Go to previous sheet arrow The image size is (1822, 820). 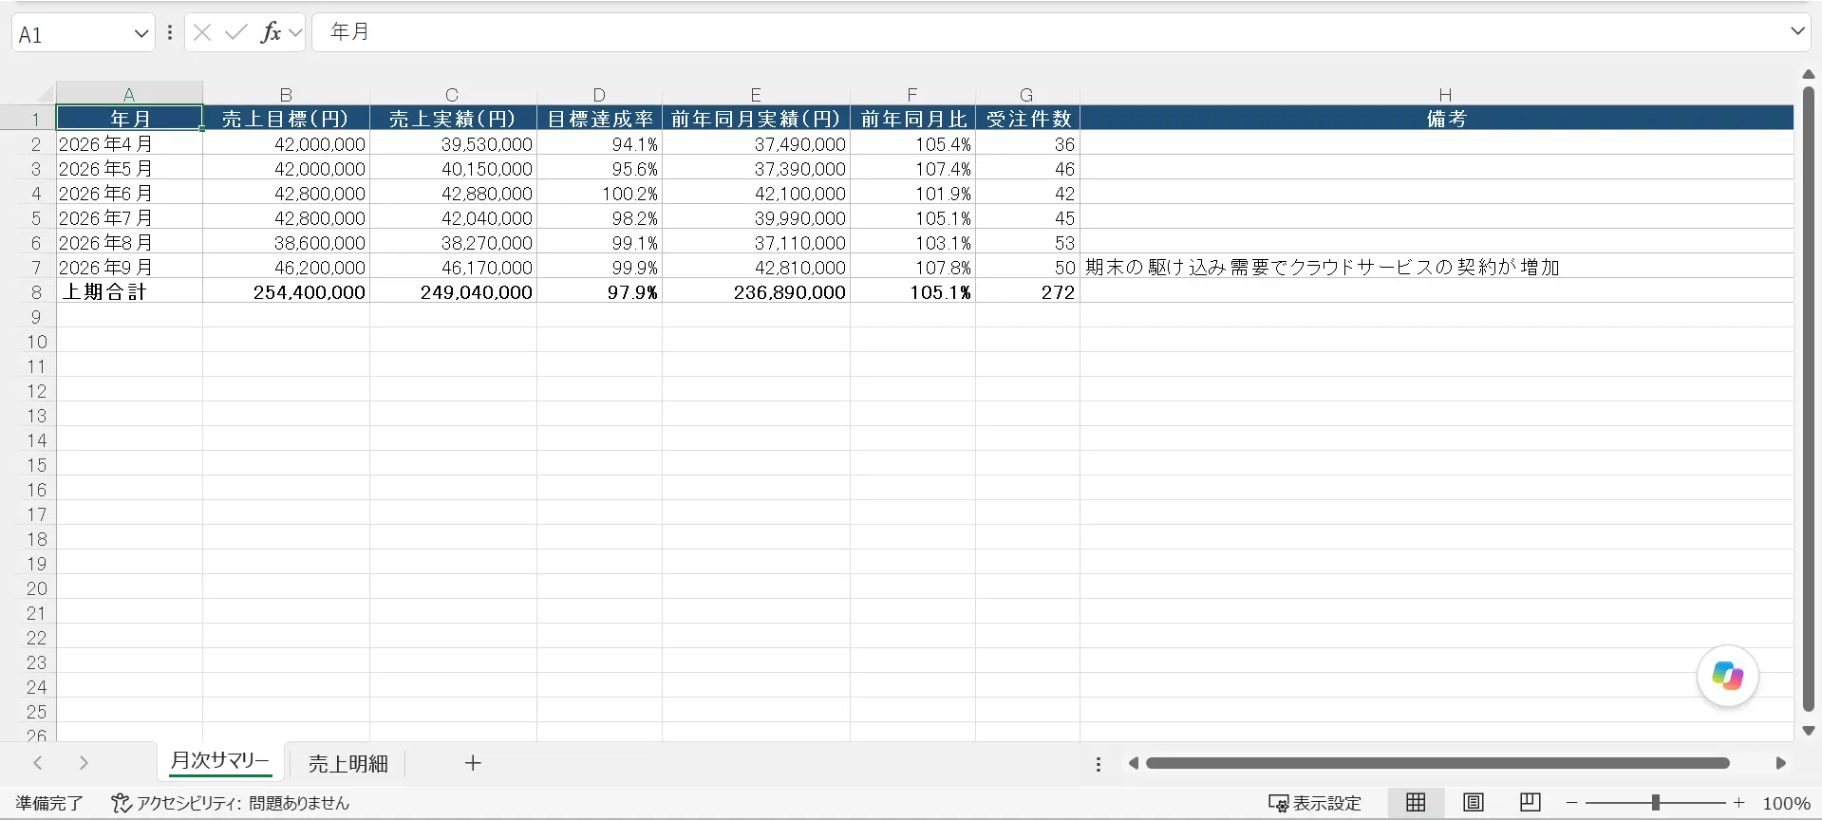coord(38,763)
